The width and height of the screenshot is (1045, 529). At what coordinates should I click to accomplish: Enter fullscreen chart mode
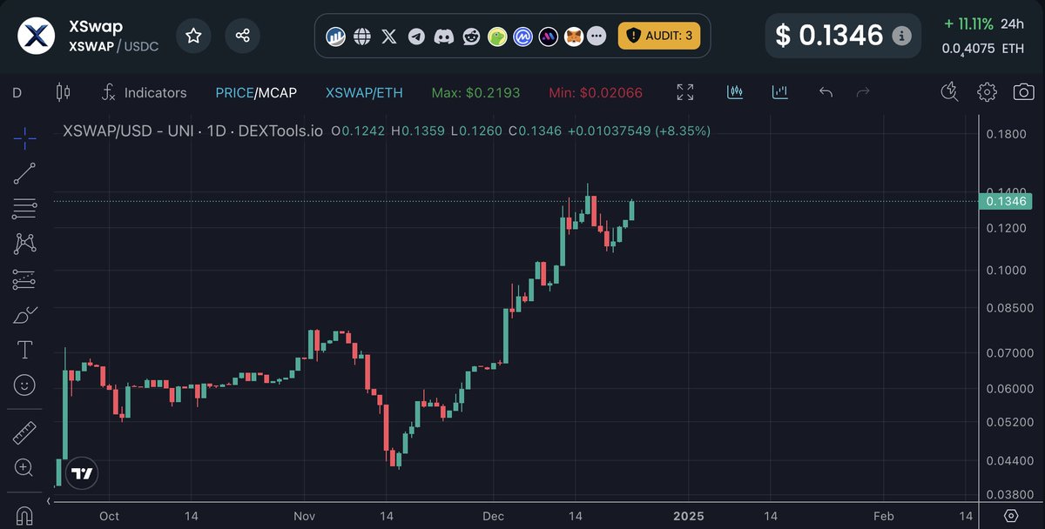point(685,91)
